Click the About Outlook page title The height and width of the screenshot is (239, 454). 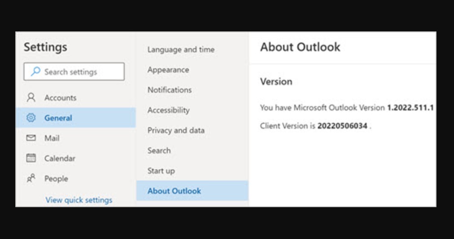[300, 47]
